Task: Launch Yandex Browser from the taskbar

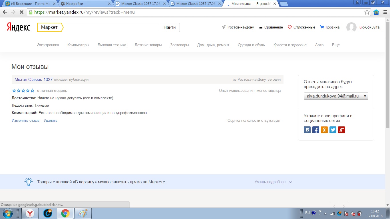Action: (30, 213)
